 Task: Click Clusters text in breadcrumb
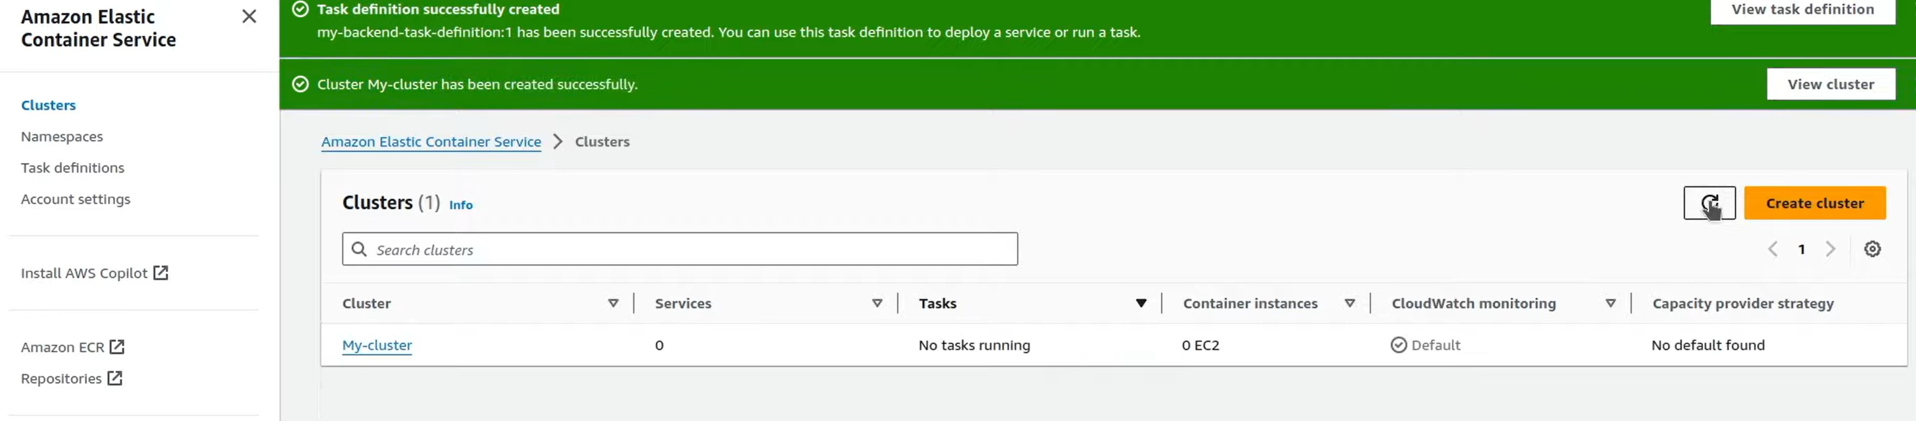(602, 141)
